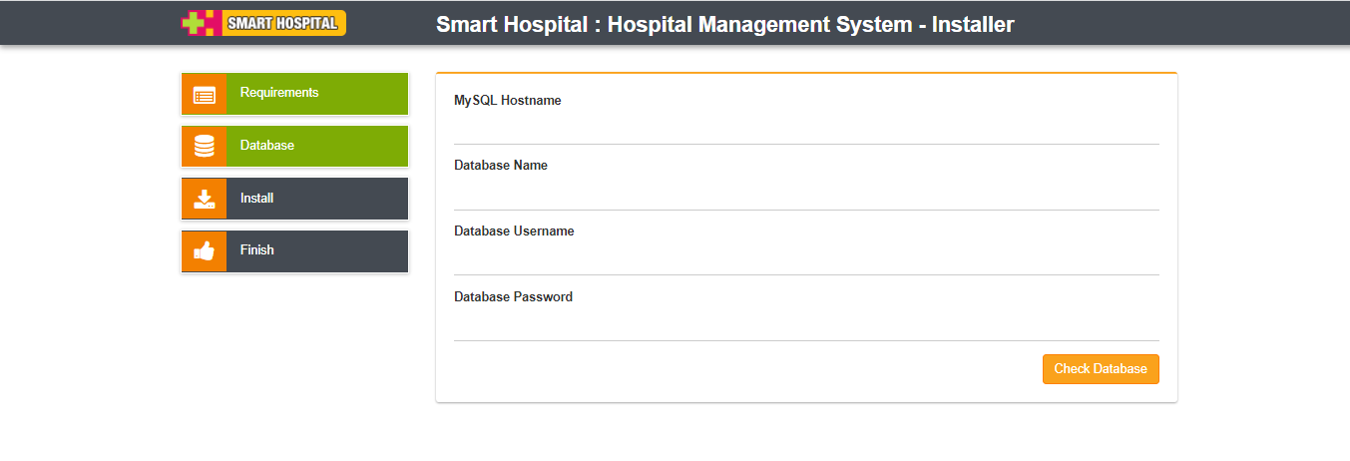Screen dimensions: 1350x461
Task: Click the Database Name label
Action: click(501, 166)
